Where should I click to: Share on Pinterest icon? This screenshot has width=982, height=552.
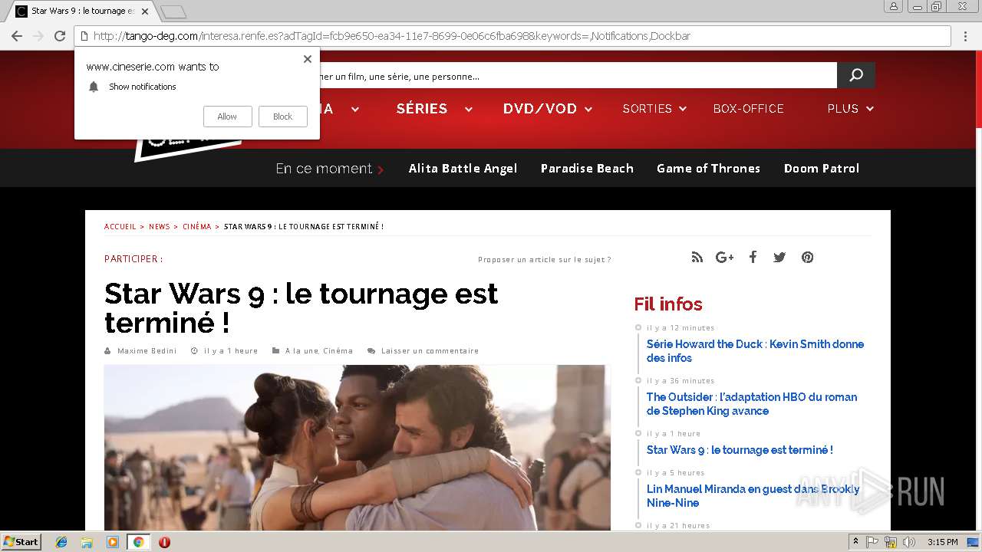(x=807, y=258)
